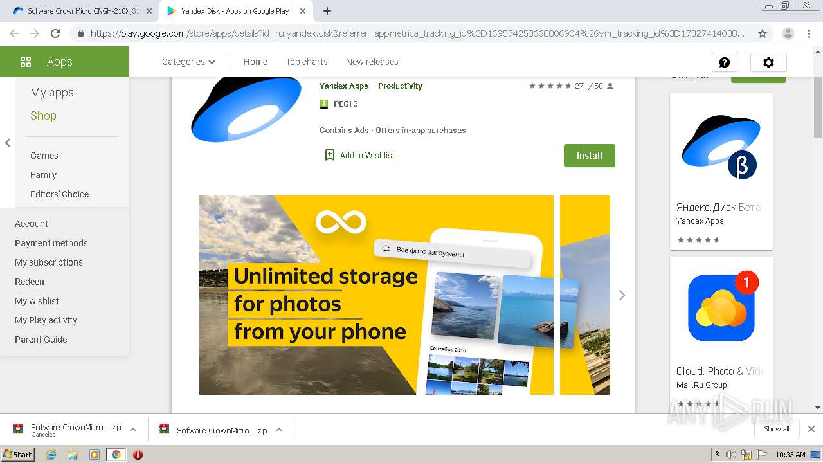This screenshot has height=463, width=823.
Task: Close the downloads bar
Action: click(x=811, y=429)
